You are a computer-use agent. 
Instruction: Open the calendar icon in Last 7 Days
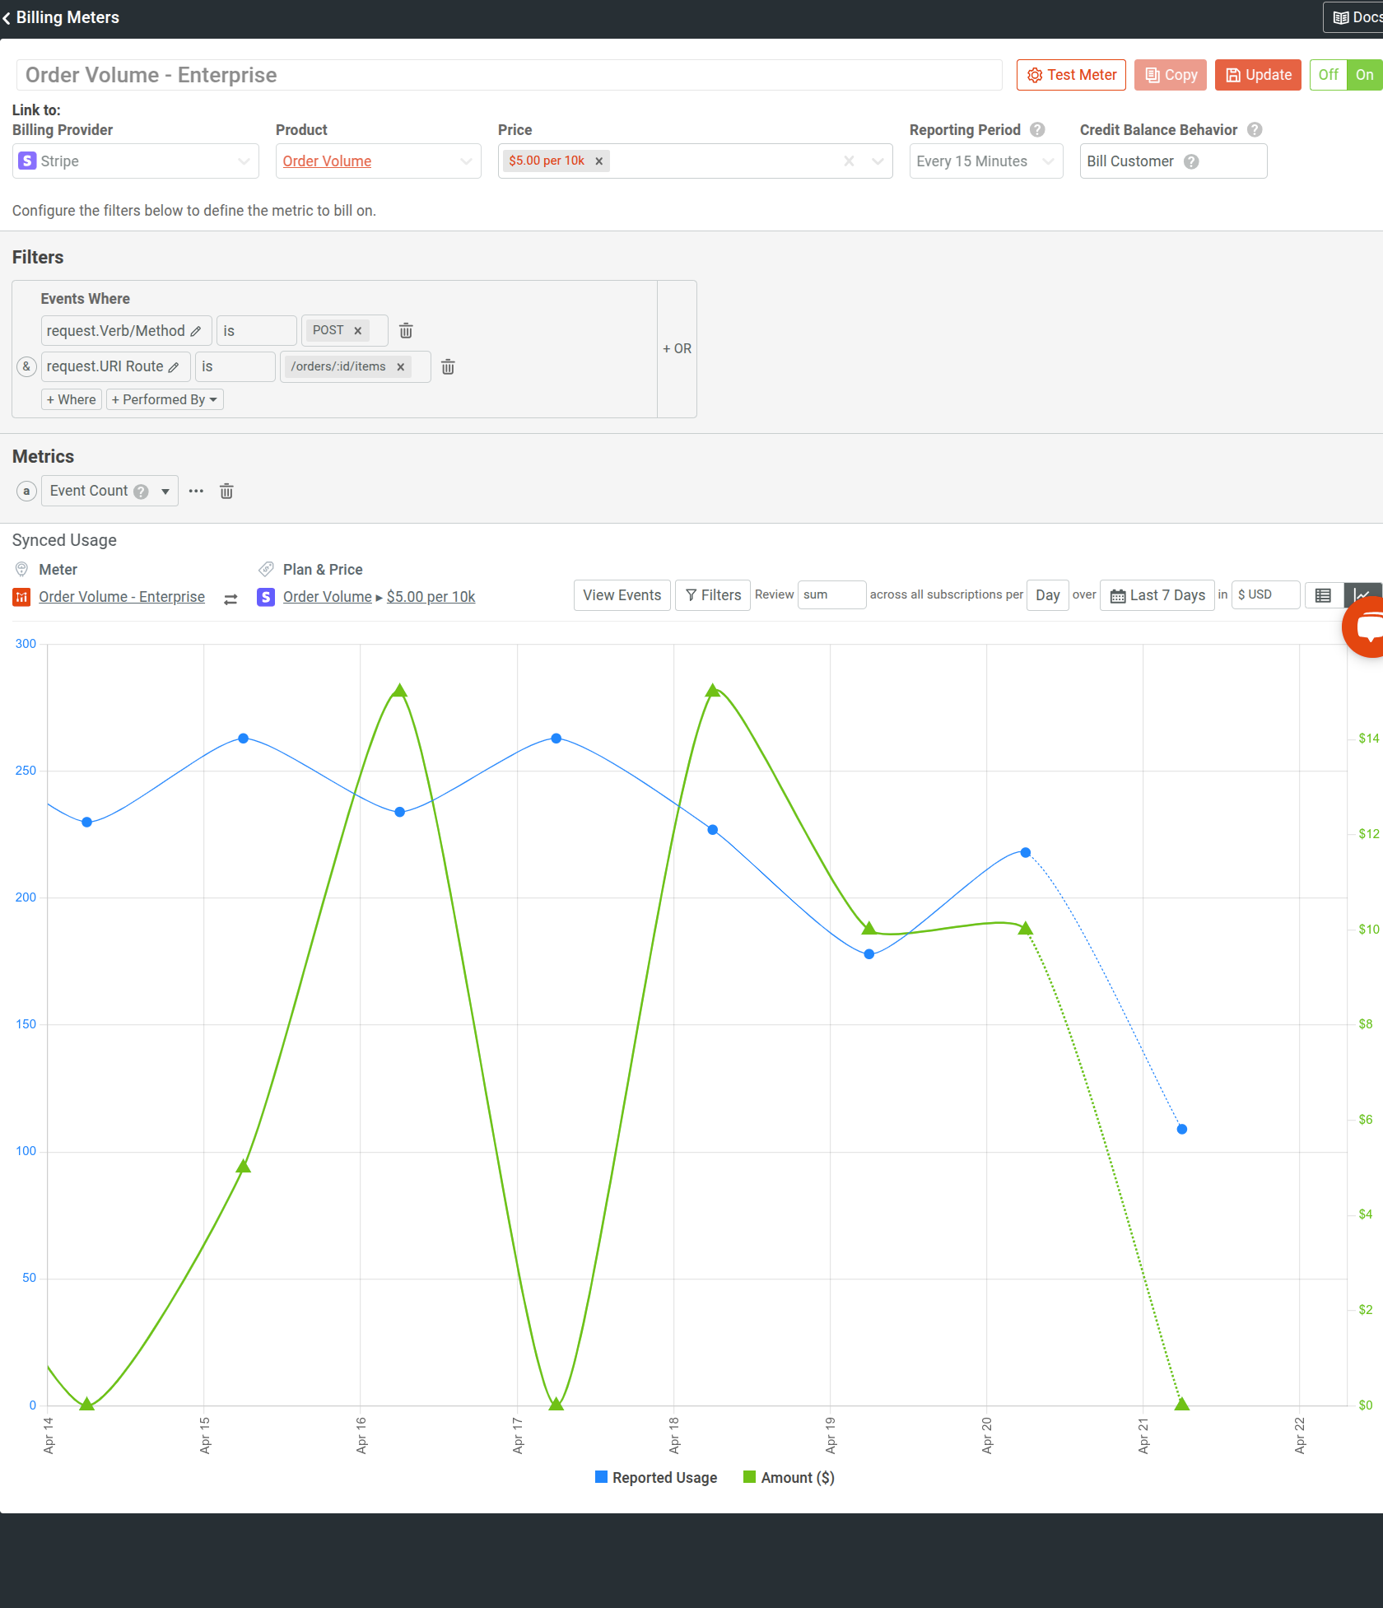1118,594
